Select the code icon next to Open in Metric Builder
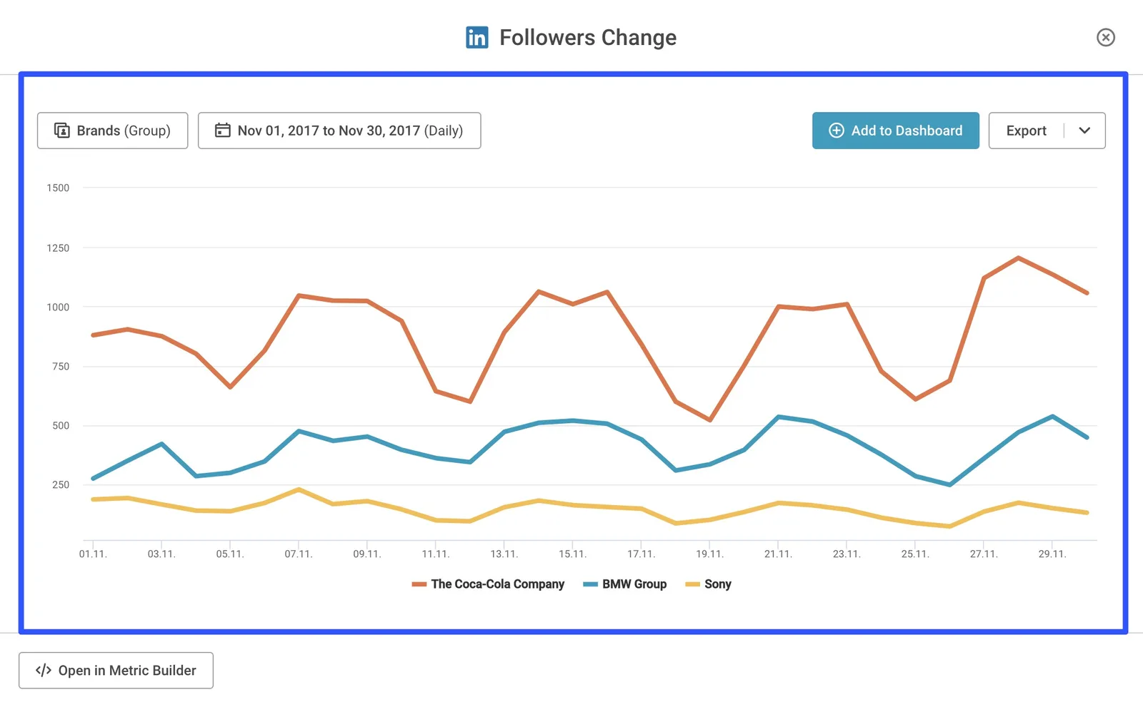Image resolution: width=1143 pixels, height=707 pixels. pyautogui.click(x=42, y=670)
